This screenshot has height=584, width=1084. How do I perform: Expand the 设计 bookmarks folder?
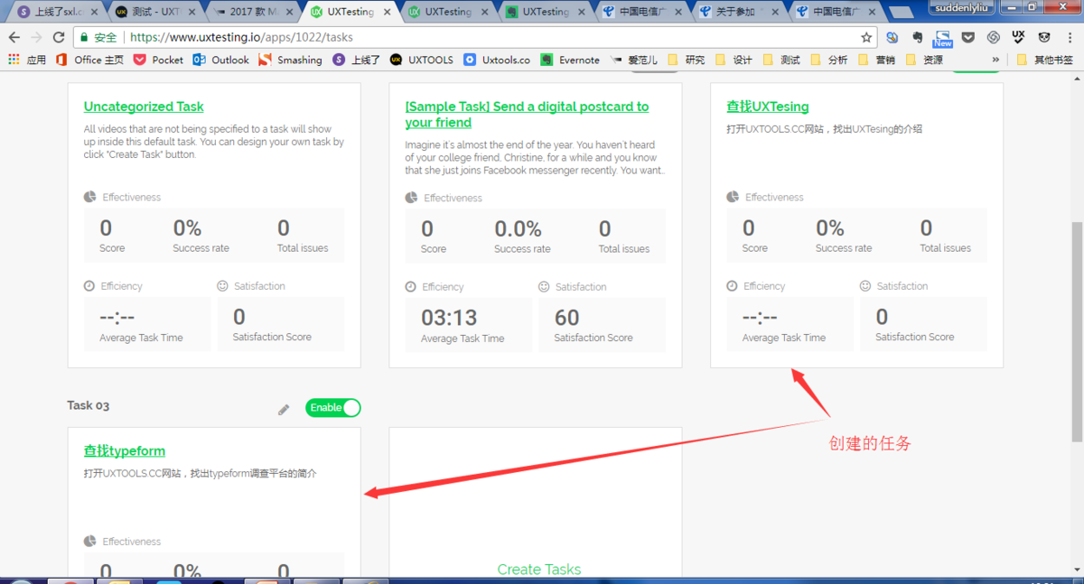pyautogui.click(x=734, y=60)
